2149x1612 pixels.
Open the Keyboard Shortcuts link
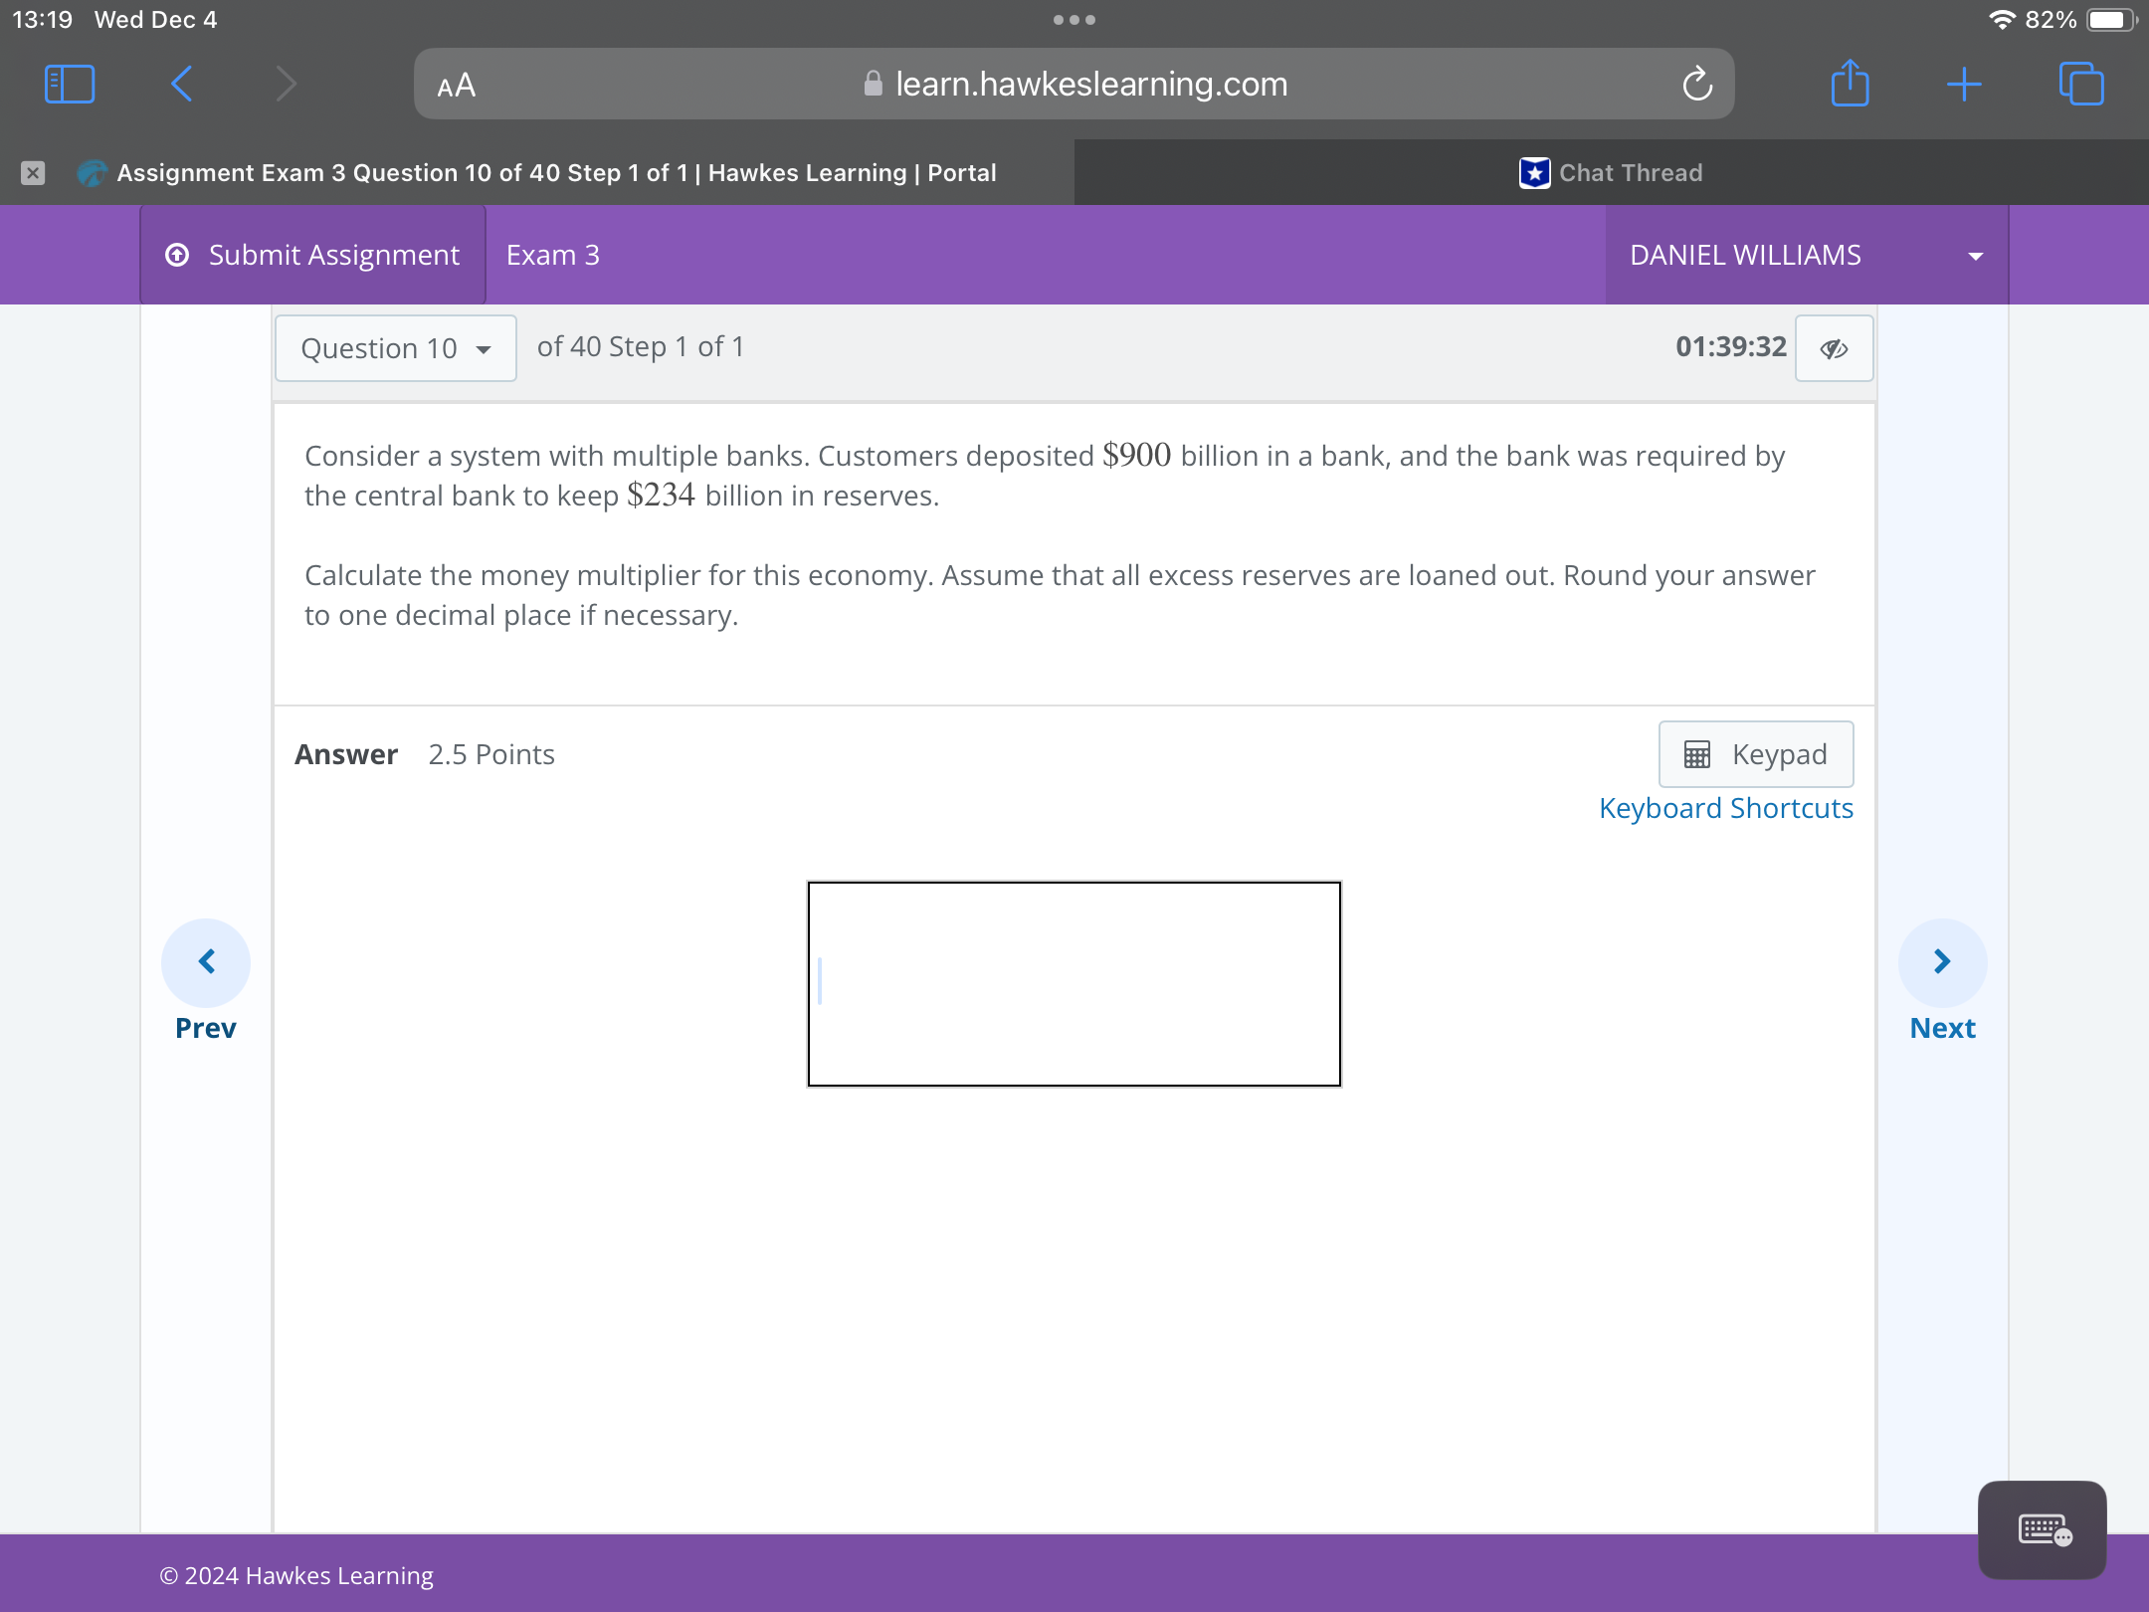tap(1725, 808)
